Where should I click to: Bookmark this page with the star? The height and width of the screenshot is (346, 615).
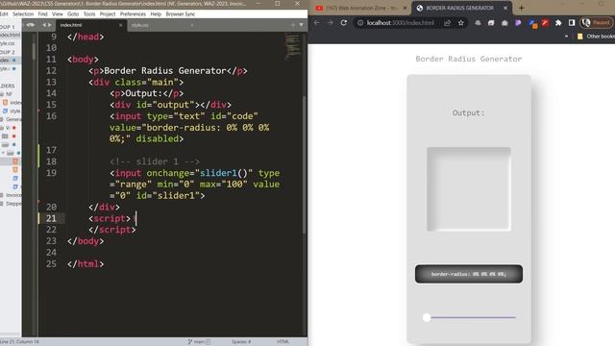(461, 23)
